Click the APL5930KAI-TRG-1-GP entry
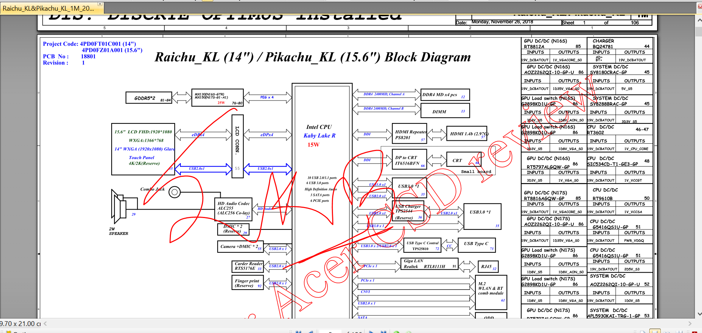The image size is (702, 333). coord(620,313)
